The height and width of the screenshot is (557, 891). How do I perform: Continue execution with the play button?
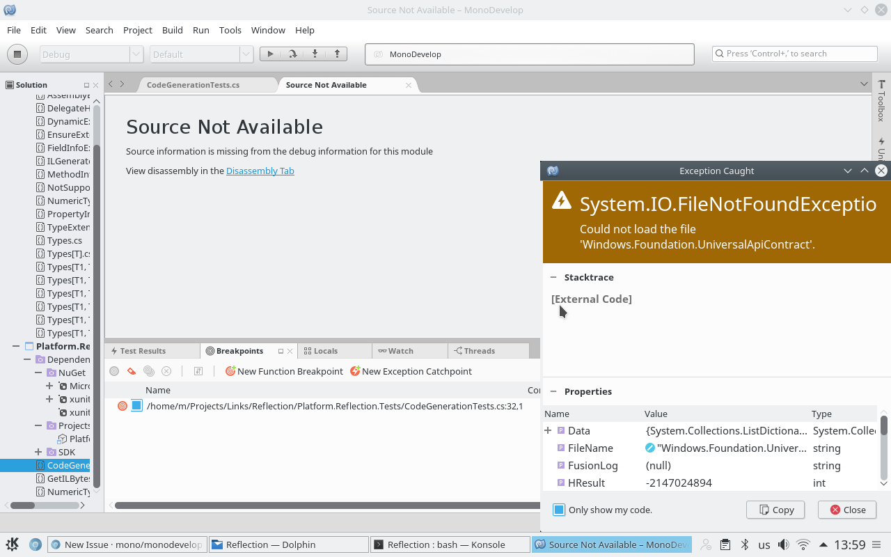270,54
